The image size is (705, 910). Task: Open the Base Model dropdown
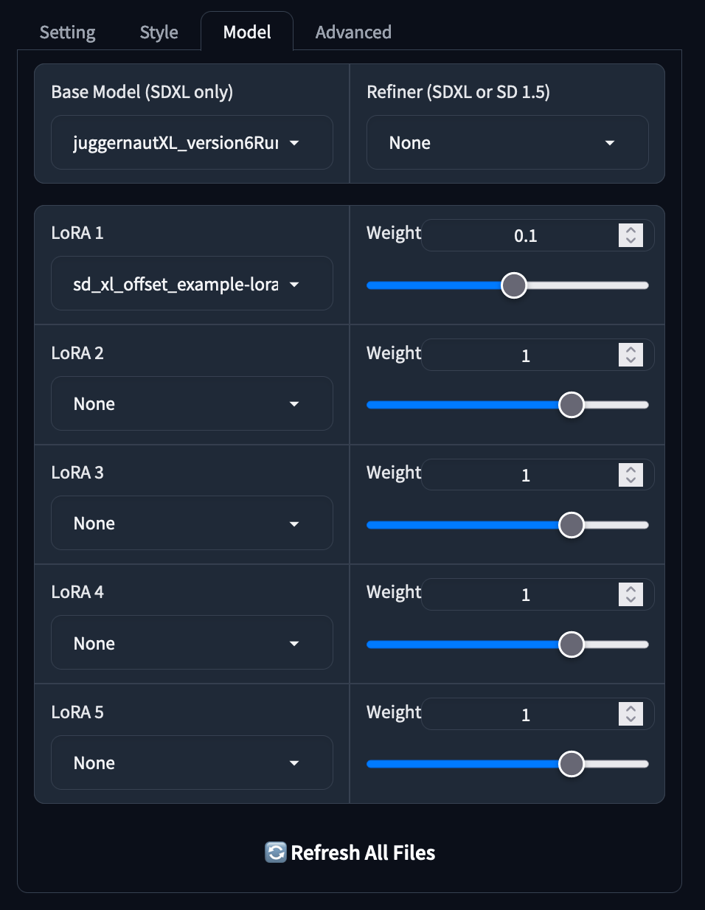click(192, 142)
